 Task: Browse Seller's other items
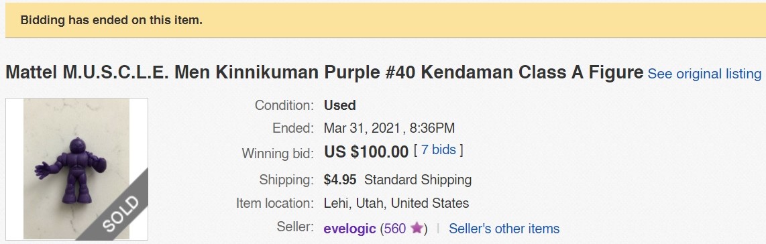tap(504, 229)
